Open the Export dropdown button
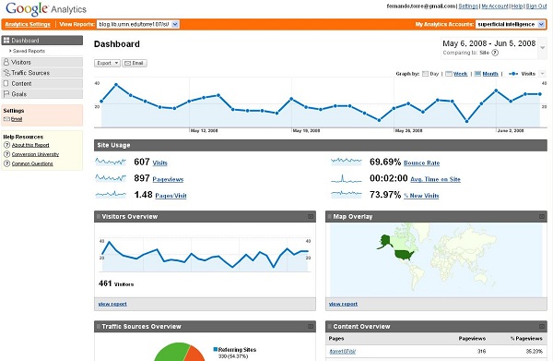 pos(107,63)
